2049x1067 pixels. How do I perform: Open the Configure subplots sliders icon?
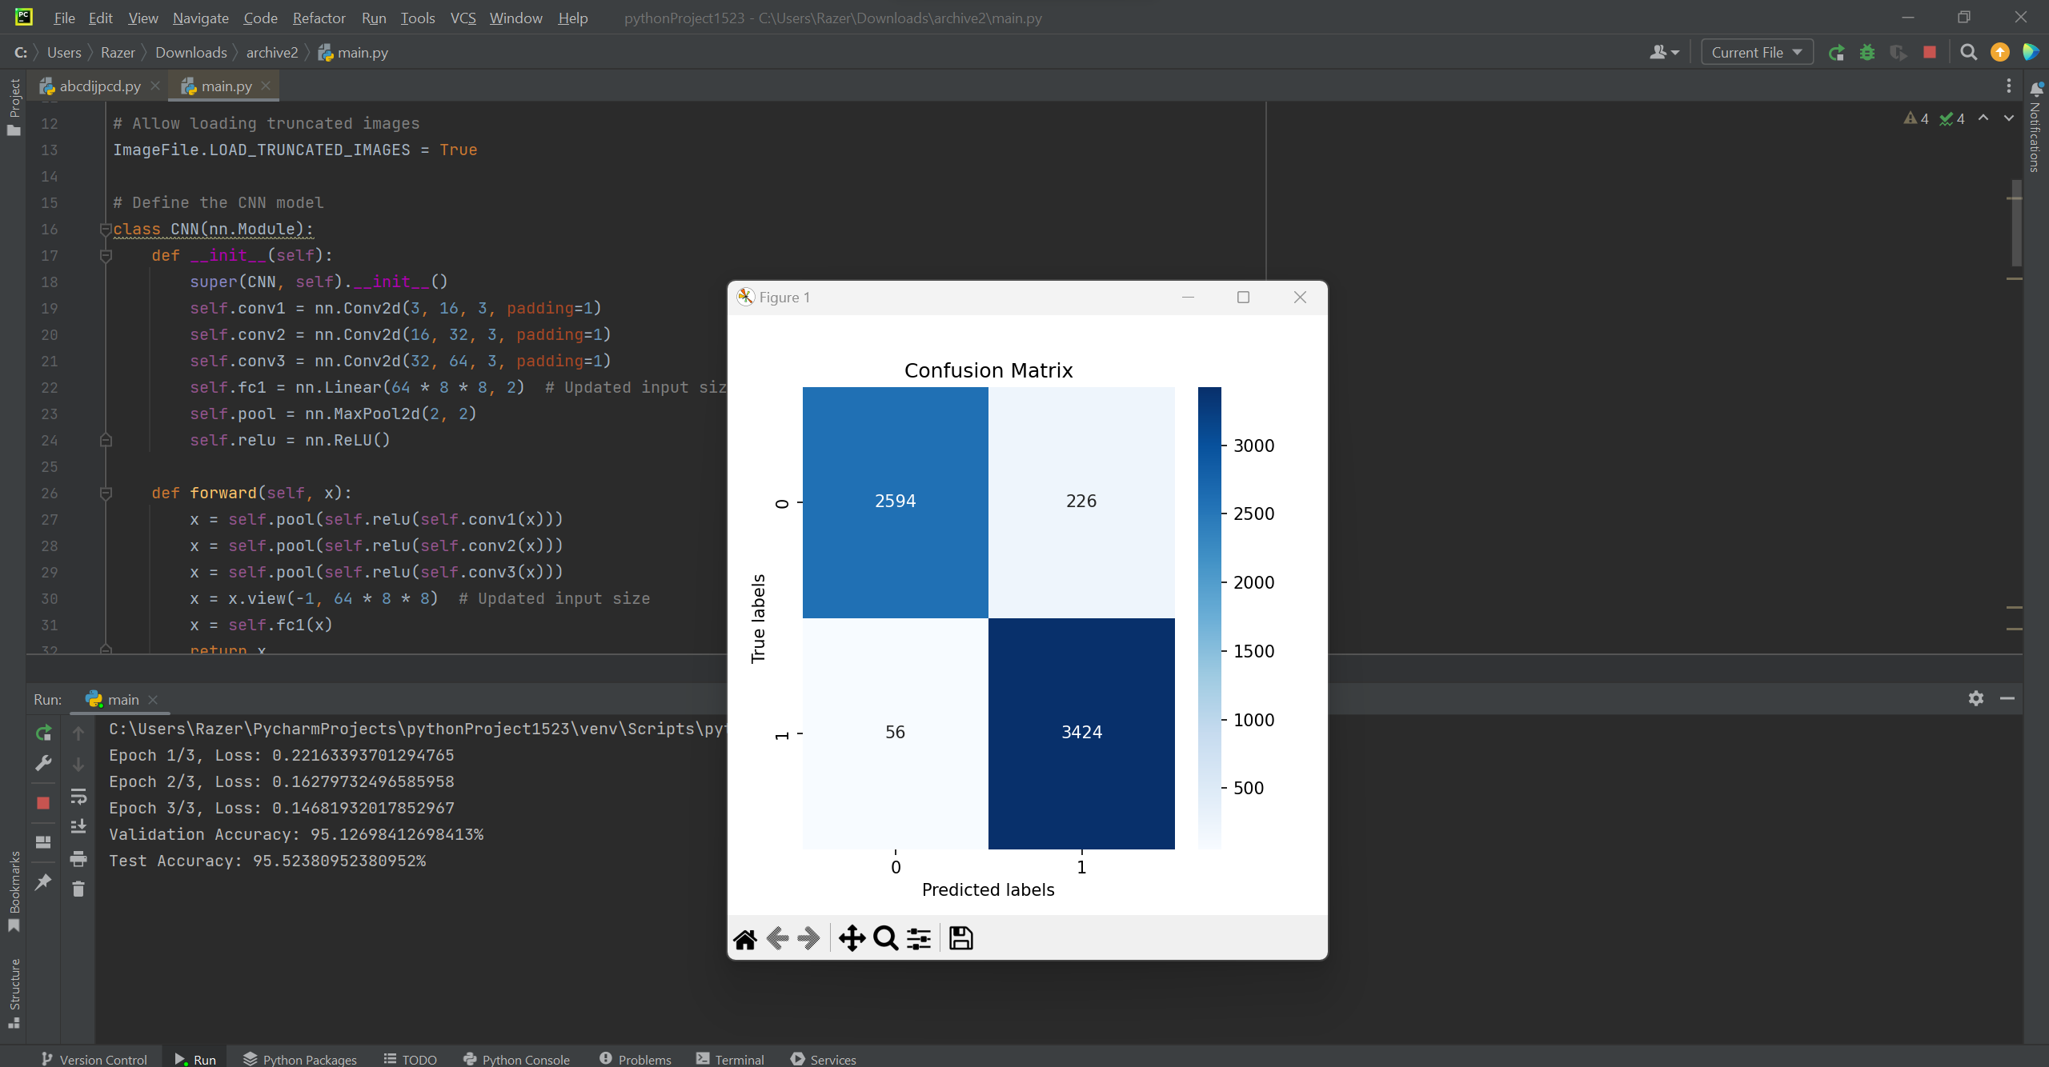click(x=919, y=938)
